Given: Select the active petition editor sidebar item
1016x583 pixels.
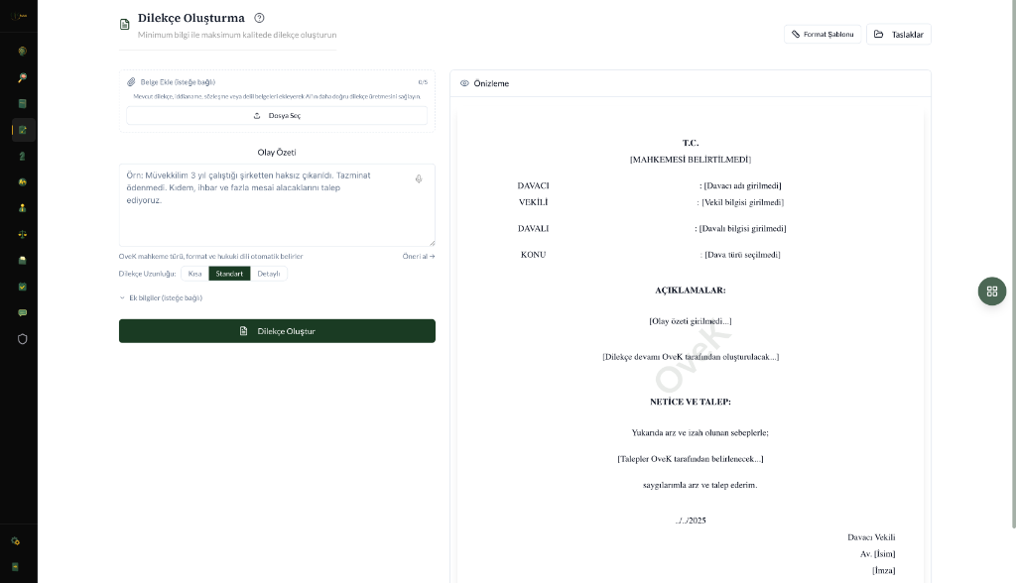Looking at the screenshot, I should click(22, 130).
